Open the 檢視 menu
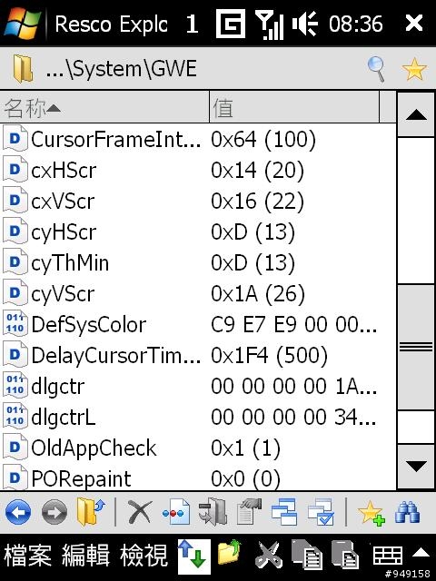Screen dimensions: 436x581 coord(144,556)
